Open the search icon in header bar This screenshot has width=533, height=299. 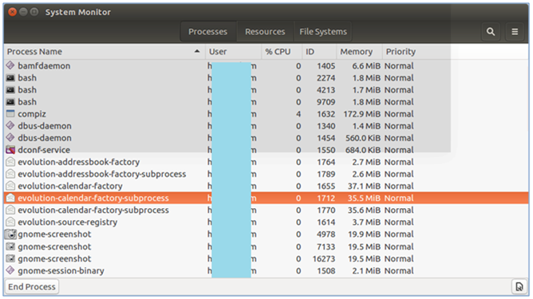pos(491,32)
